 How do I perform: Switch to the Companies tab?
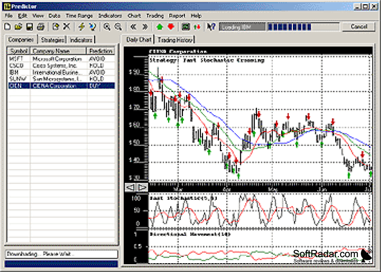coord(21,39)
